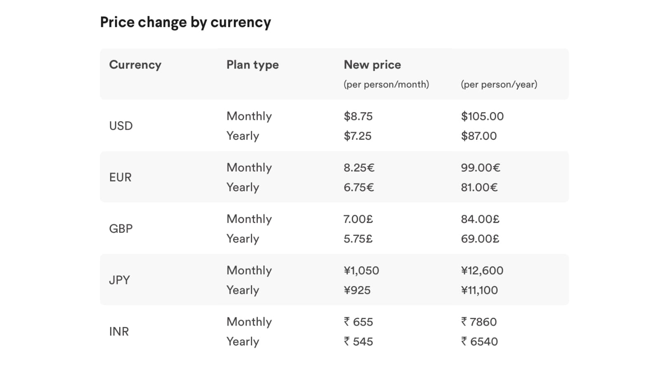This screenshot has width=660, height=371.
Task: Click the ₹ 655 monthly price
Action: coord(358,322)
